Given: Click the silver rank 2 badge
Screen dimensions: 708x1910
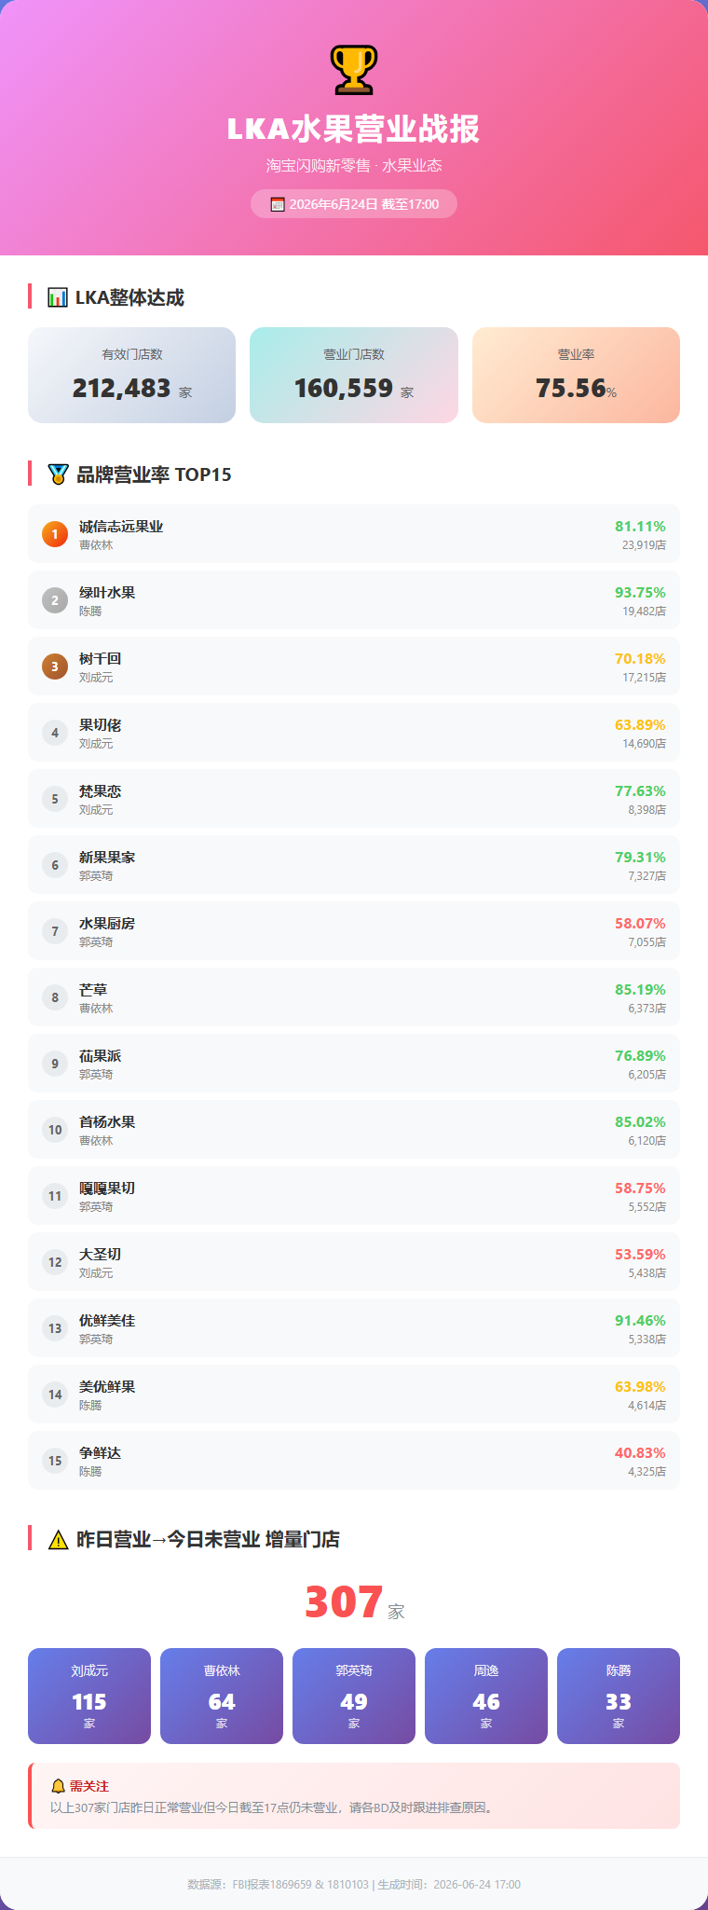Looking at the screenshot, I should point(55,600).
